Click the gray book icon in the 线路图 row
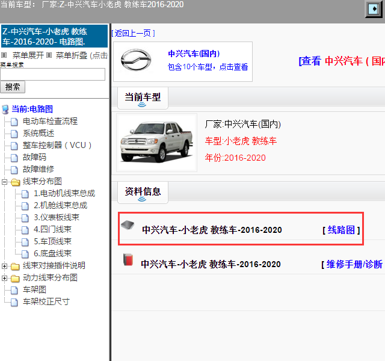The height and width of the screenshot is (361, 385). click(x=128, y=224)
